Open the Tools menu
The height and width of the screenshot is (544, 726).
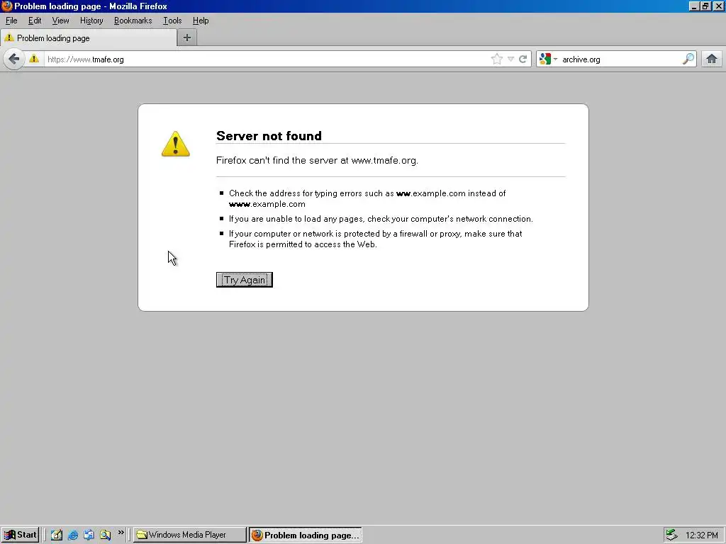(x=172, y=21)
